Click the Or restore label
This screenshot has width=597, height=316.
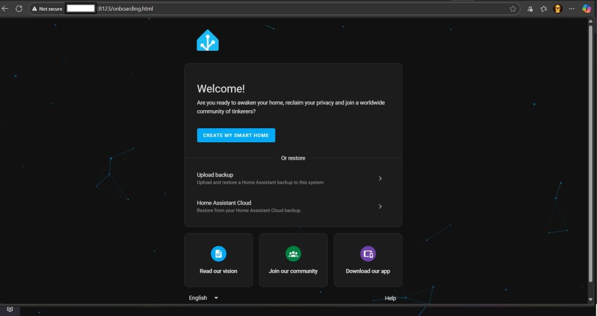[x=293, y=158]
